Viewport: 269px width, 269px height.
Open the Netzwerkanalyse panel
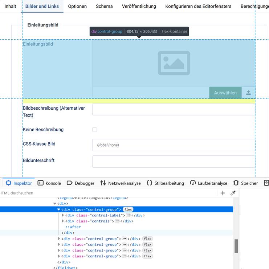(x=121, y=183)
